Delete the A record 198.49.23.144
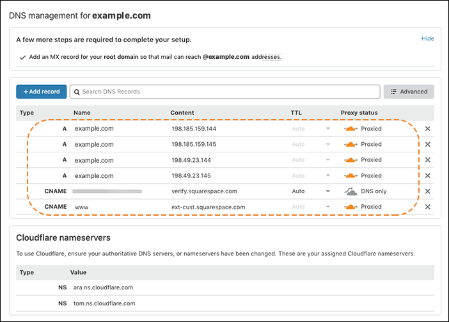 (x=427, y=160)
